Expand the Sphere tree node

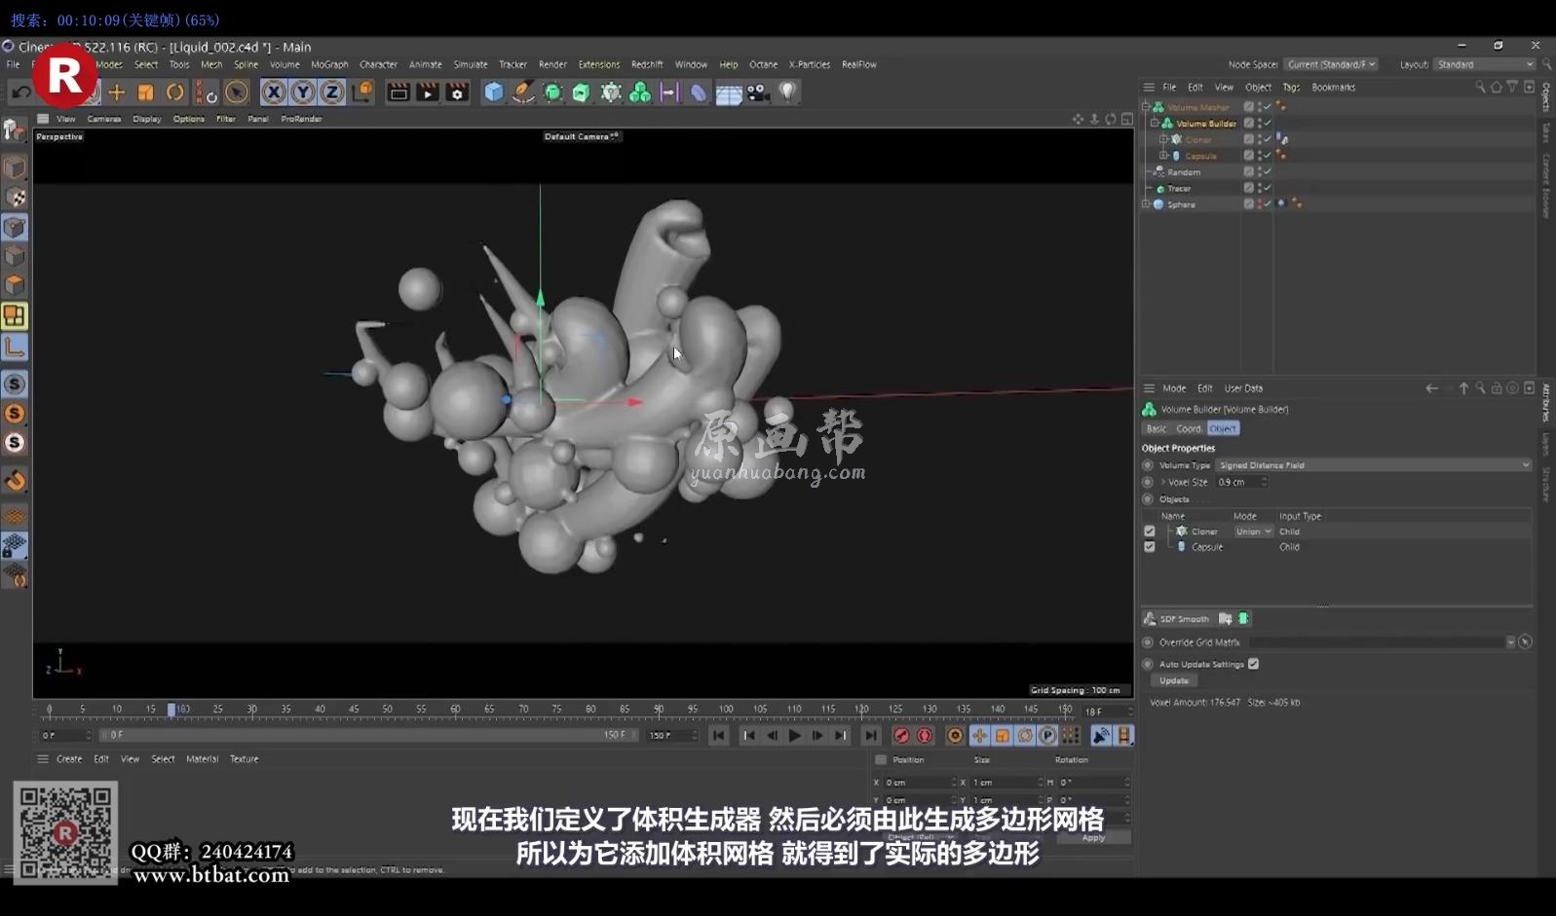point(1146,204)
